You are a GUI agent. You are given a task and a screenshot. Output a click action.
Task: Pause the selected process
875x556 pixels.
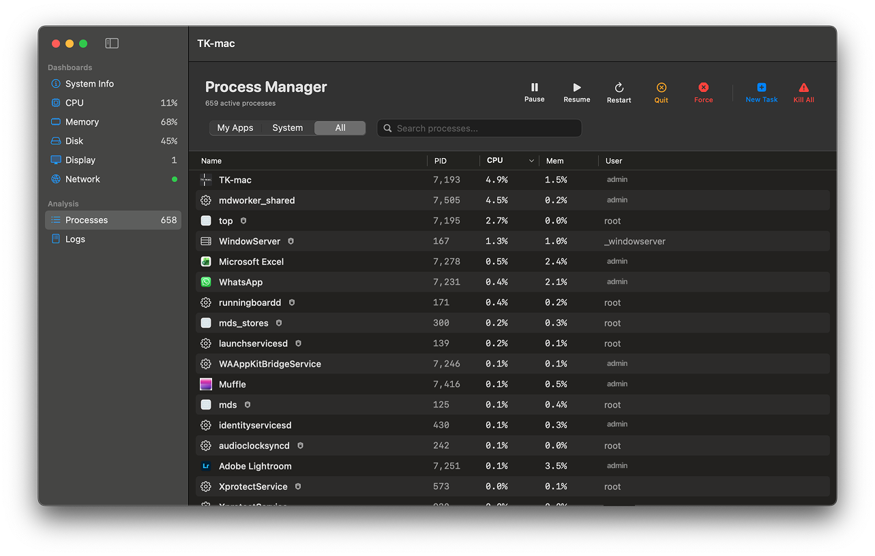[534, 88]
